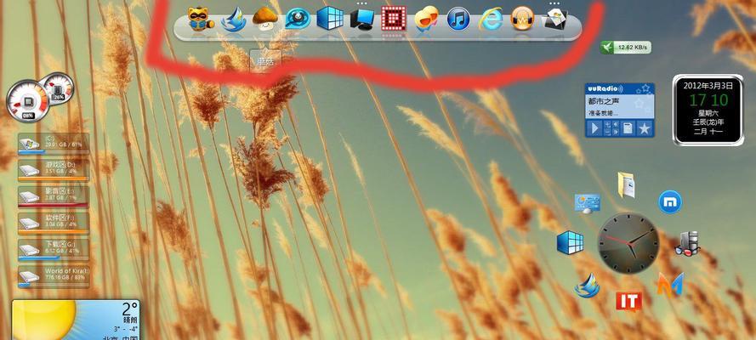Launch the blue eye chat-bubble app in dock
756x340 pixels.
298,20
